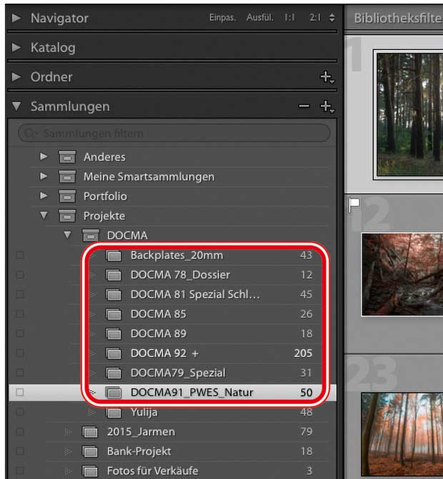Set Navigator zoom to Ausfül.
Image resolution: width=443 pixels, height=479 pixels.
coord(260,18)
